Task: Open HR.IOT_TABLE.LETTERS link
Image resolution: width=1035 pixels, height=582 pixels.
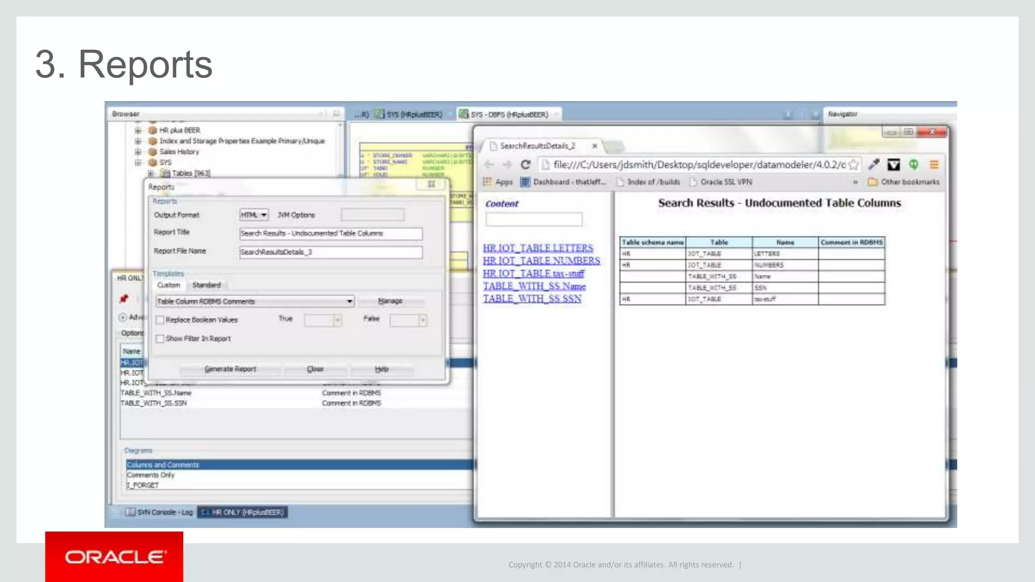Action: click(x=538, y=248)
